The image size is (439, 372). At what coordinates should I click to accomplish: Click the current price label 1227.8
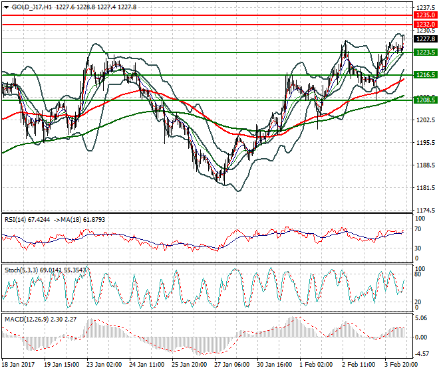point(426,39)
